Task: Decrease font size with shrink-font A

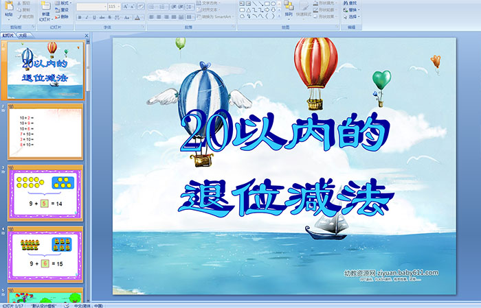Action: tap(132, 6)
